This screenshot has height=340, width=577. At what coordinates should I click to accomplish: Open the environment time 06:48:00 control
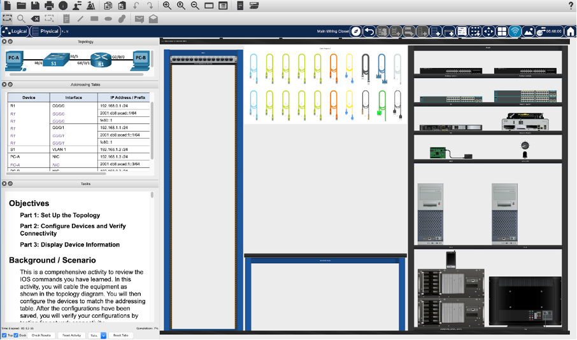550,32
